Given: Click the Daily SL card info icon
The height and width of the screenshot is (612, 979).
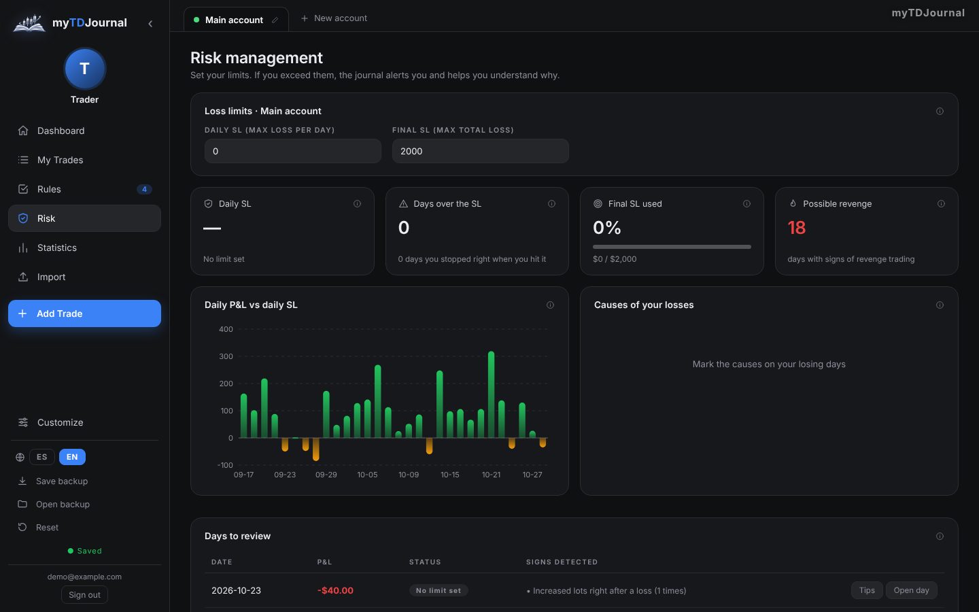Looking at the screenshot, I should (x=357, y=203).
